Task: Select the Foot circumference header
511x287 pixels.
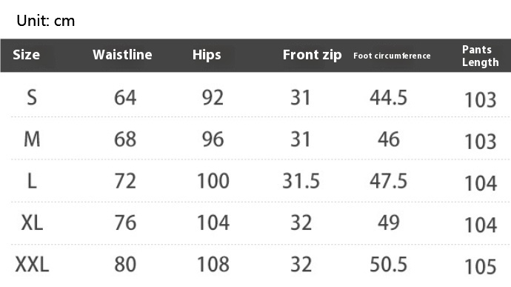Action: (x=392, y=56)
